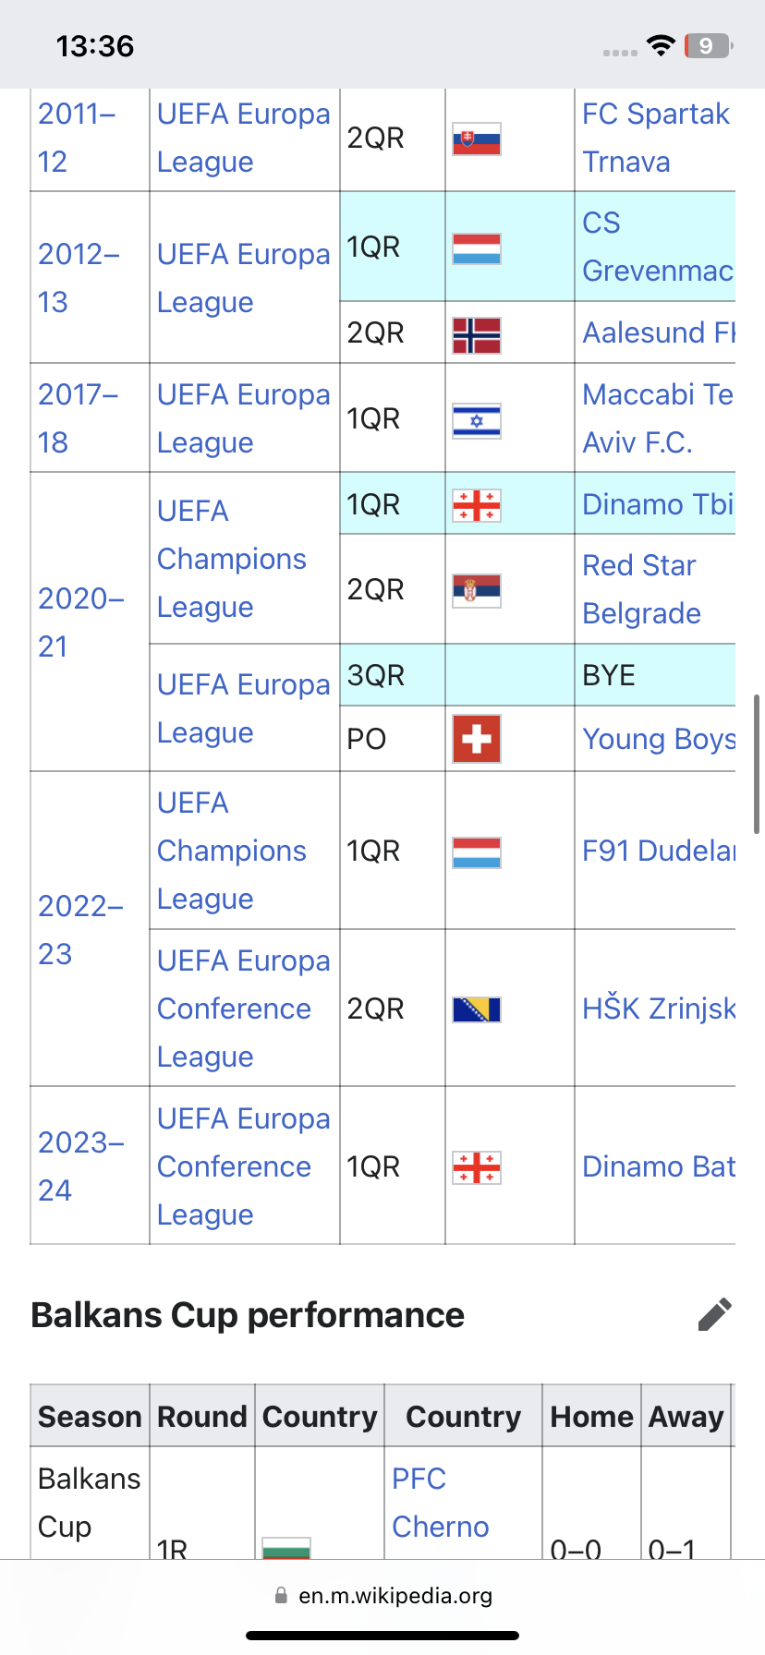Open the Red Star Belgrade link
The width and height of the screenshot is (765, 1655).
(642, 589)
